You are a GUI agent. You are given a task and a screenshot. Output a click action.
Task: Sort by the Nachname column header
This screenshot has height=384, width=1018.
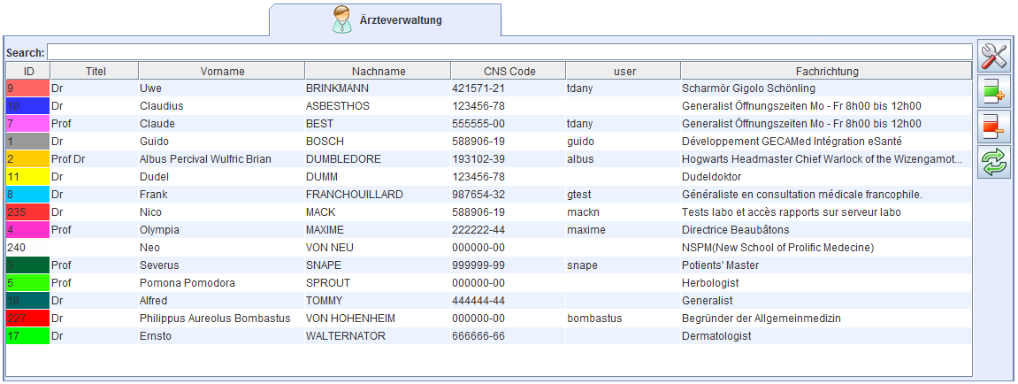point(378,71)
